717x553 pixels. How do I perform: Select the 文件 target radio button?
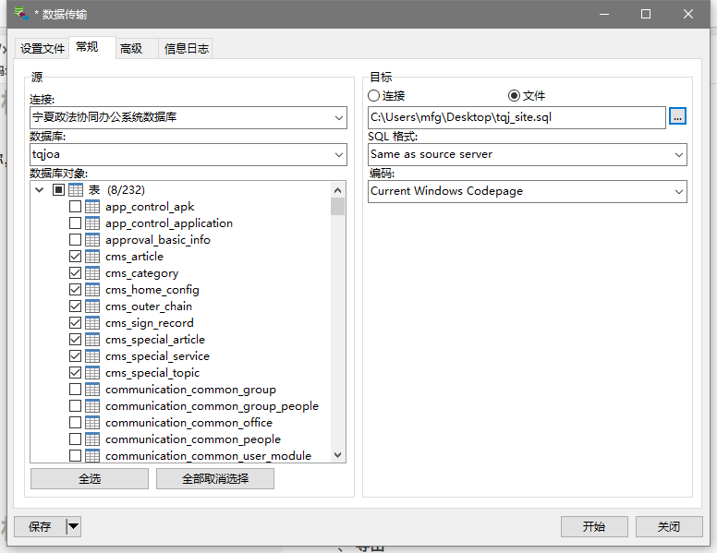(514, 95)
